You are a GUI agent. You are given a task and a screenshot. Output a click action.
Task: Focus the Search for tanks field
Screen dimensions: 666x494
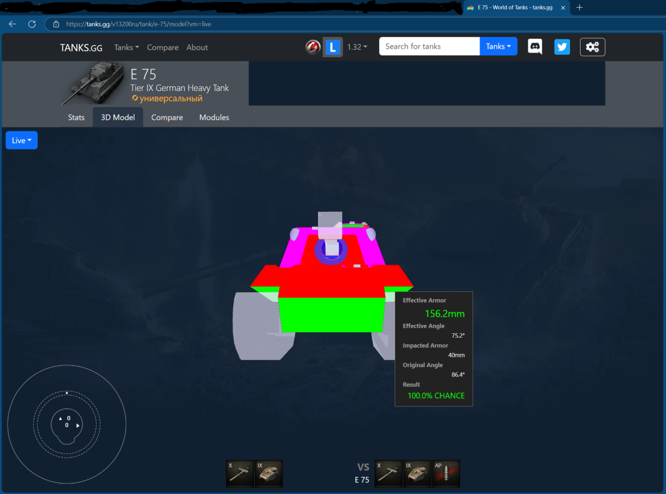[x=429, y=47]
